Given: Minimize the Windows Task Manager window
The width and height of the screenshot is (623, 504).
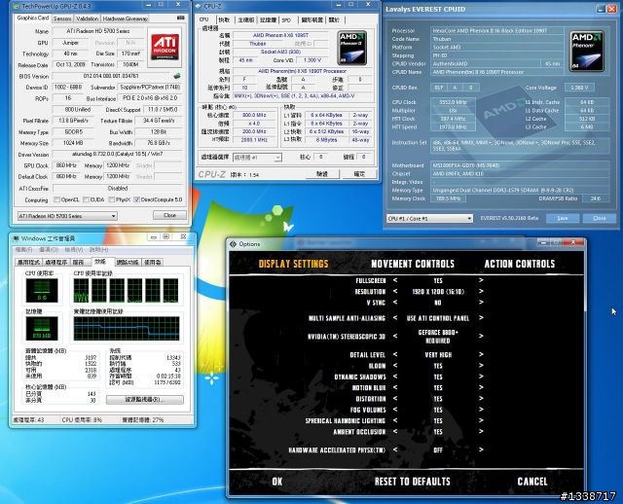Looking at the screenshot, I should [154, 236].
